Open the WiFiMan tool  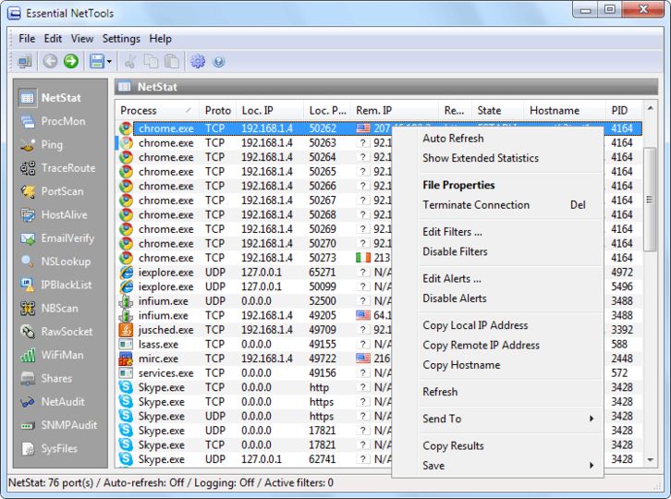52,355
